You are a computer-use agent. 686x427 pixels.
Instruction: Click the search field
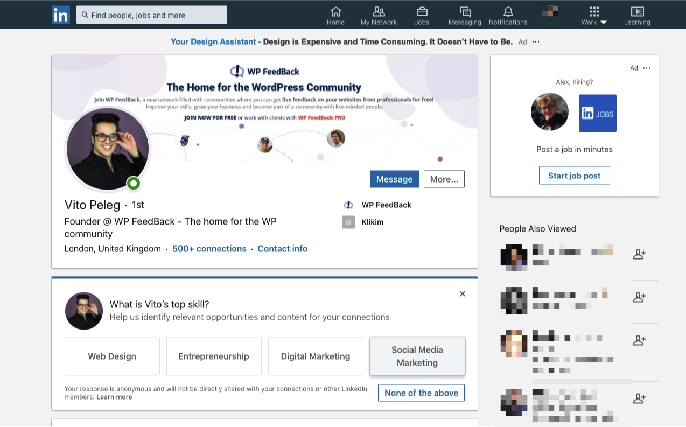[x=152, y=15]
